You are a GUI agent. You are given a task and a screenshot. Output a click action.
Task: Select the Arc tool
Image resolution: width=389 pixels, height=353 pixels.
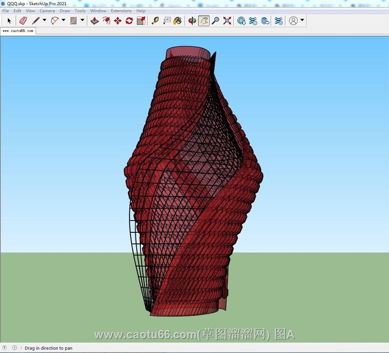[x=54, y=21]
